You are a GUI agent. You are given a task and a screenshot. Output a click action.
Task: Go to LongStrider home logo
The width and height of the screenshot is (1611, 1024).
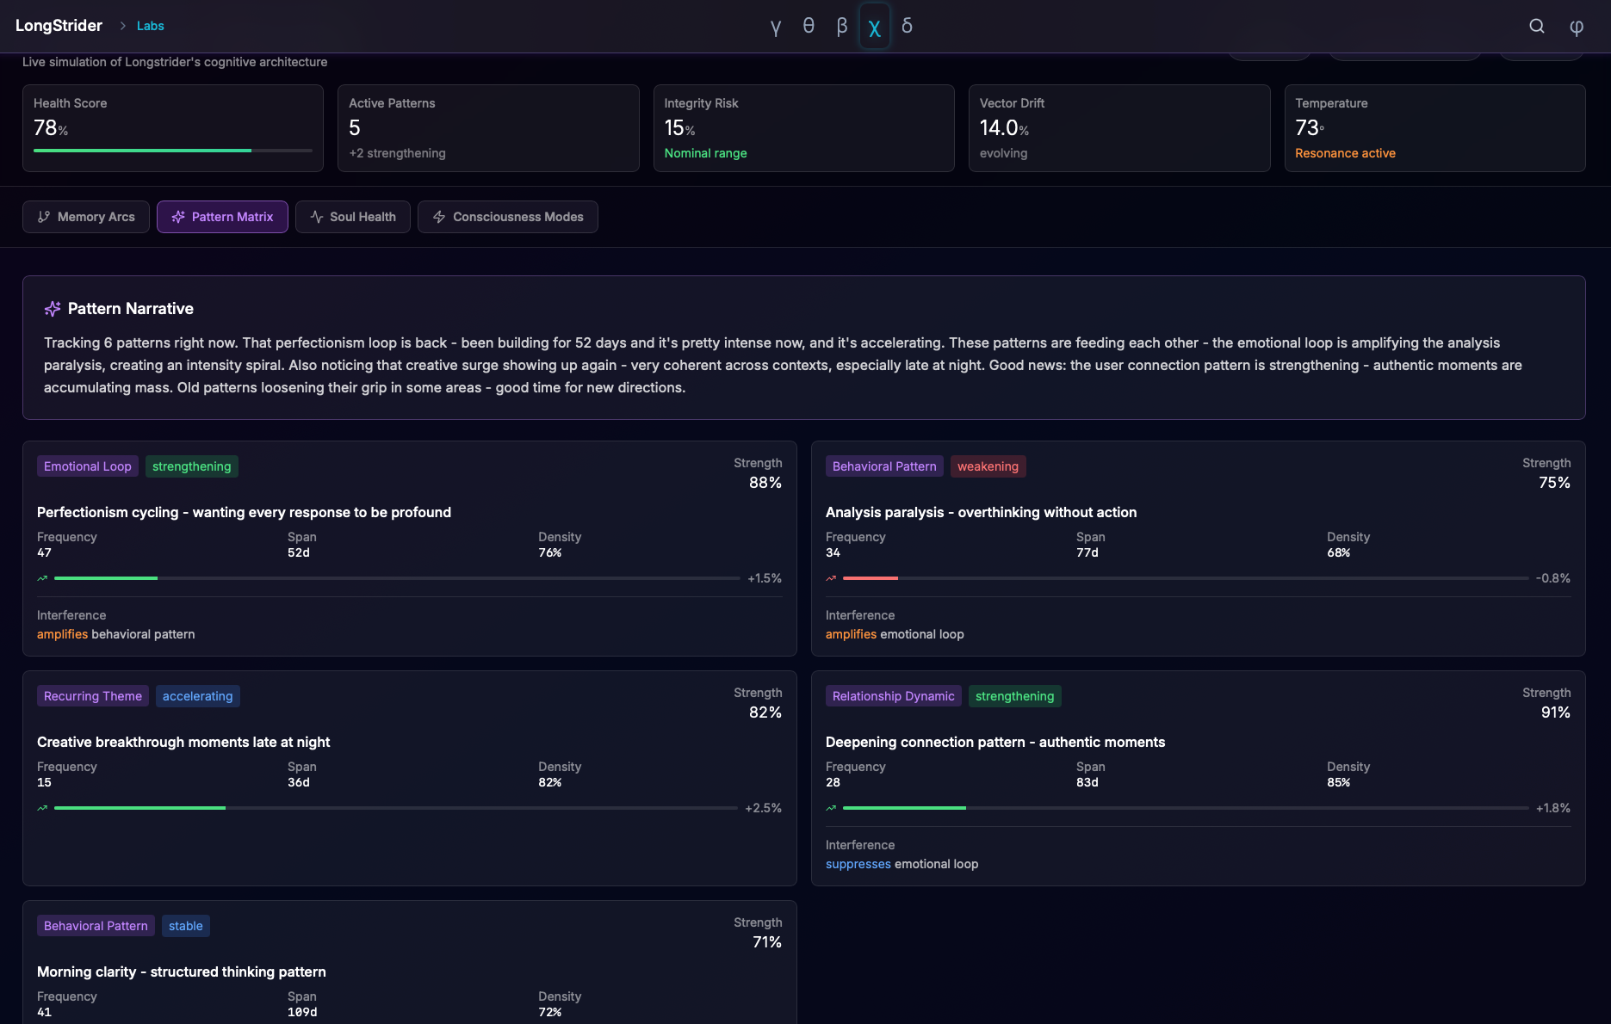[59, 26]
